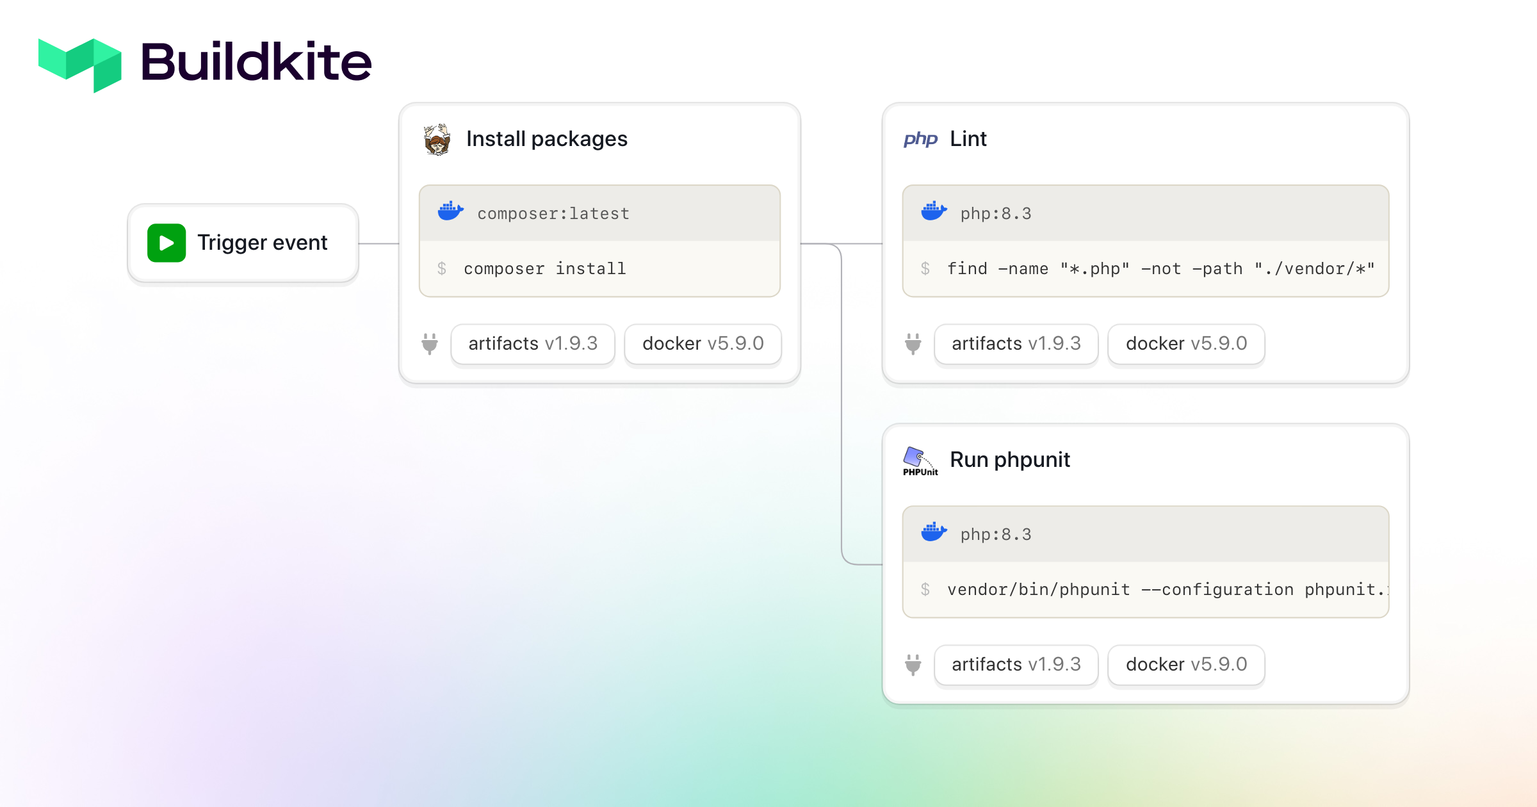
Task: Click the Buildkite logo icon
Action: click(x=80, y=64)
